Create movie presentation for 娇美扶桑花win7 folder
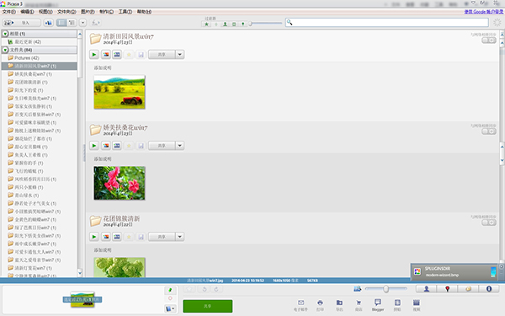Viewport: 505px width, 316px height. coord(117,146)
